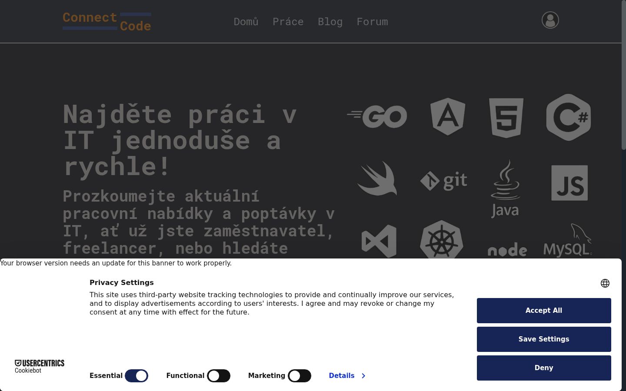Viewport: 626px width, 391px height.
Task: Click the ConnectCode logo
Action: coord(107,22)
